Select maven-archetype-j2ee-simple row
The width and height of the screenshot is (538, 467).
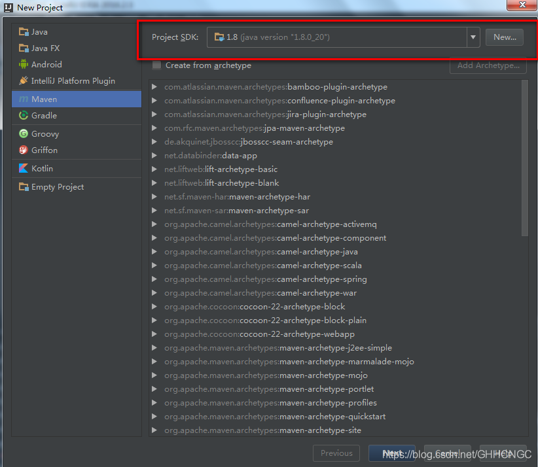click(x=335, y=347)
